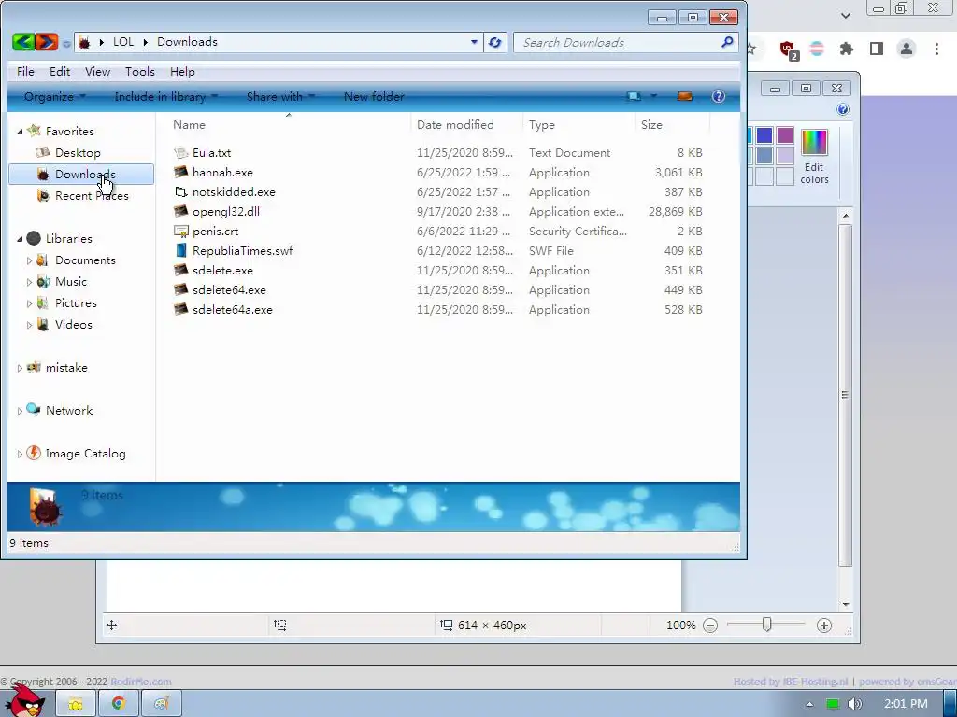
Task: Open the Organize dropdown
Action: point(54,97)
